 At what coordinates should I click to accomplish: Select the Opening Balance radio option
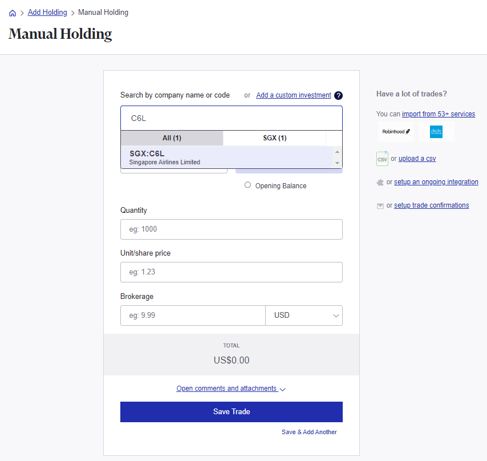(247, 185)
